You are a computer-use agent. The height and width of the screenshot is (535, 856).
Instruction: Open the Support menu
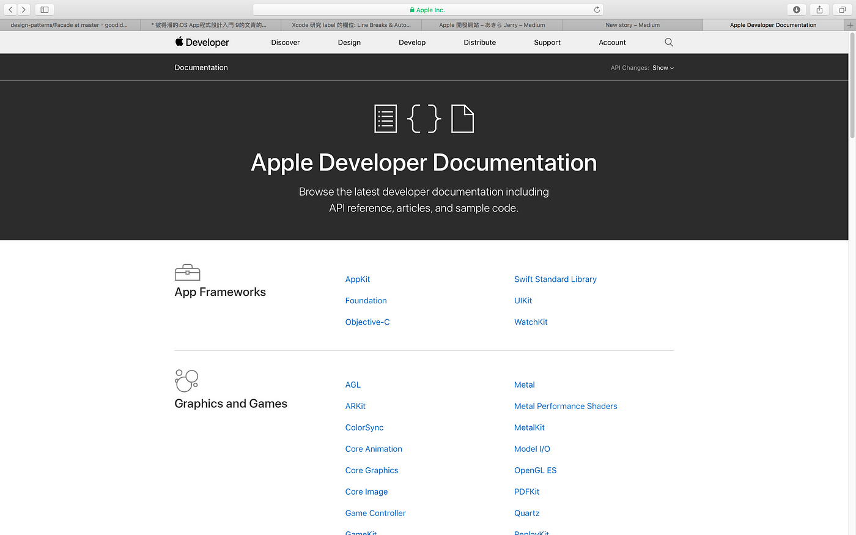[547, 42]
